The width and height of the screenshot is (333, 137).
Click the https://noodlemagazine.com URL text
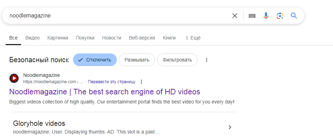pyautogui.click(x=49, y=82)
